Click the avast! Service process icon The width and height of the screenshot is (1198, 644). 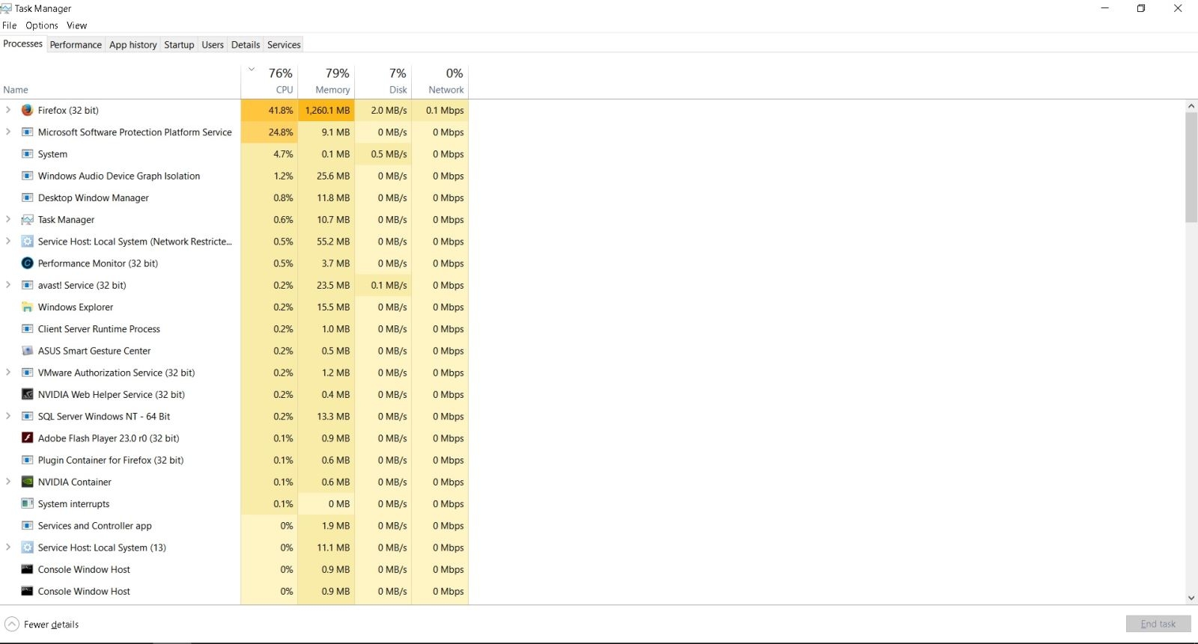coord(28,285)
